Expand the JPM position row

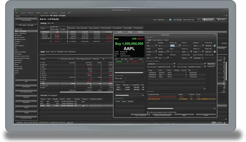[41, 84]
